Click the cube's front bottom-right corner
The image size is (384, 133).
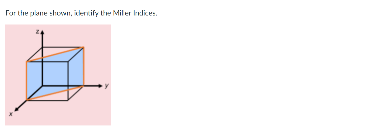coord(68,100)
